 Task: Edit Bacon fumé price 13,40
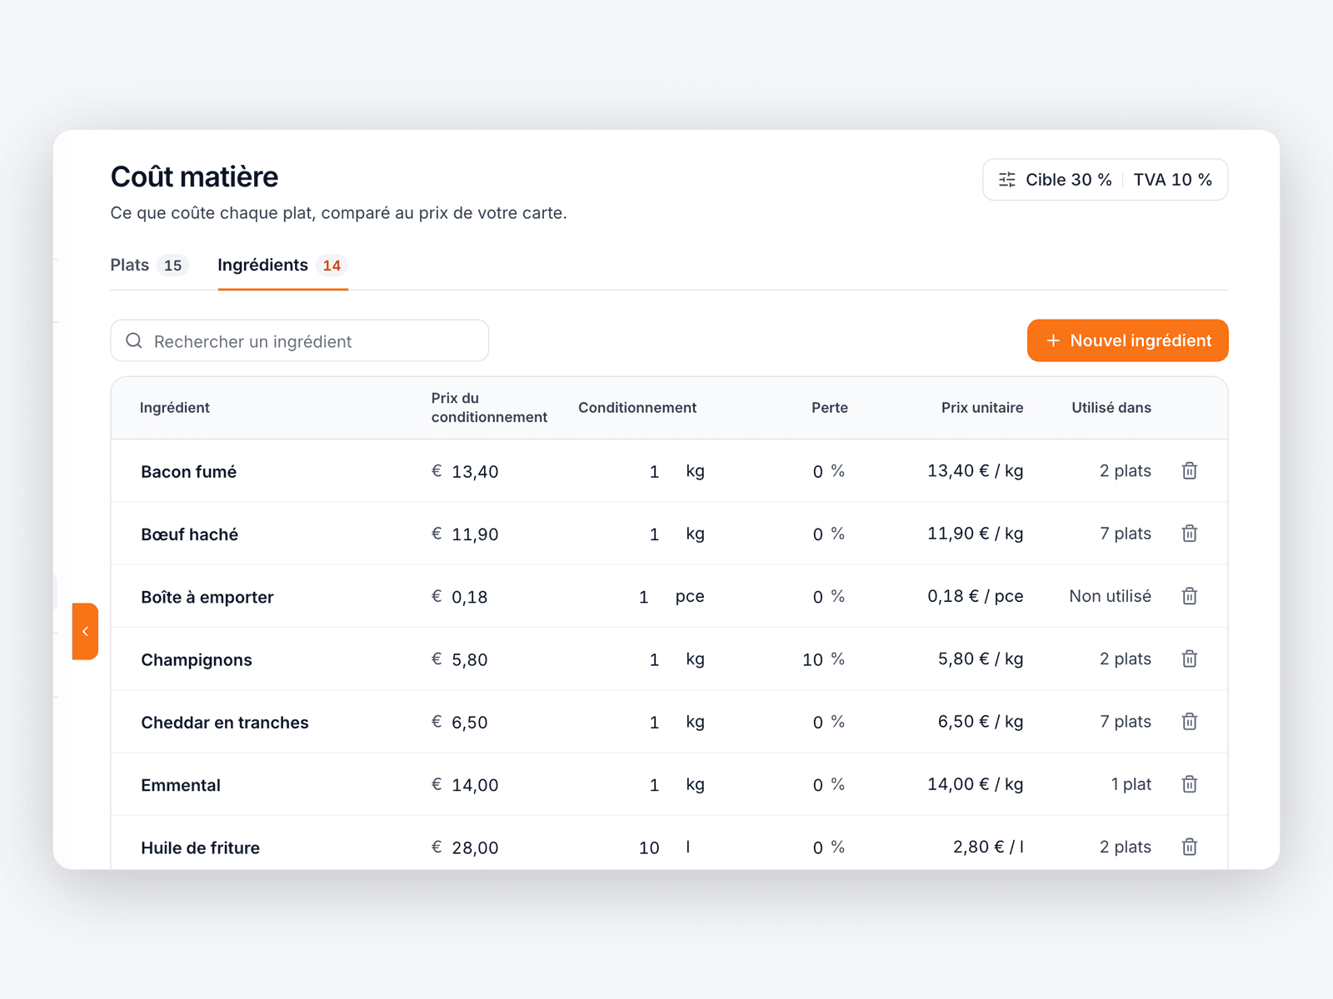coord(476,472)
